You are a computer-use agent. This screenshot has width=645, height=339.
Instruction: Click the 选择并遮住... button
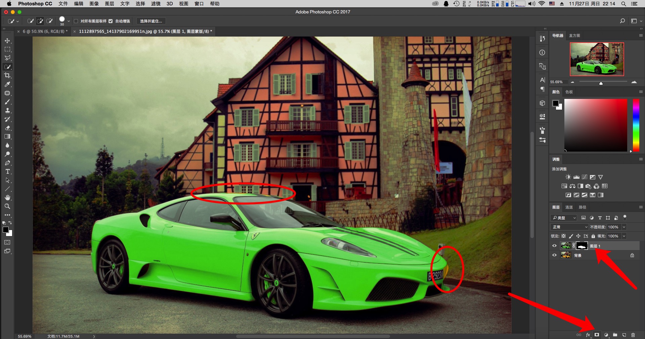pyautogui.click(x=151, y=21)
